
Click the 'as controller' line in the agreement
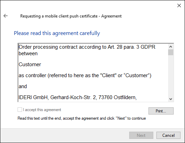coord(85,75)
